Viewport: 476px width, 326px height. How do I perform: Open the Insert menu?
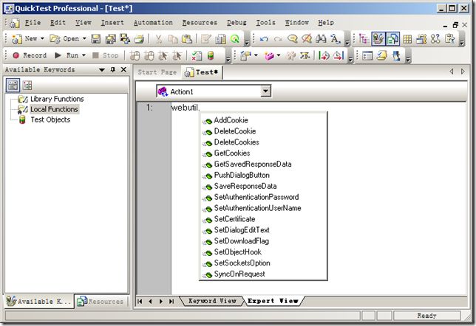point(112,22)
